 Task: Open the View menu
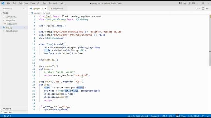pos(32,3)
